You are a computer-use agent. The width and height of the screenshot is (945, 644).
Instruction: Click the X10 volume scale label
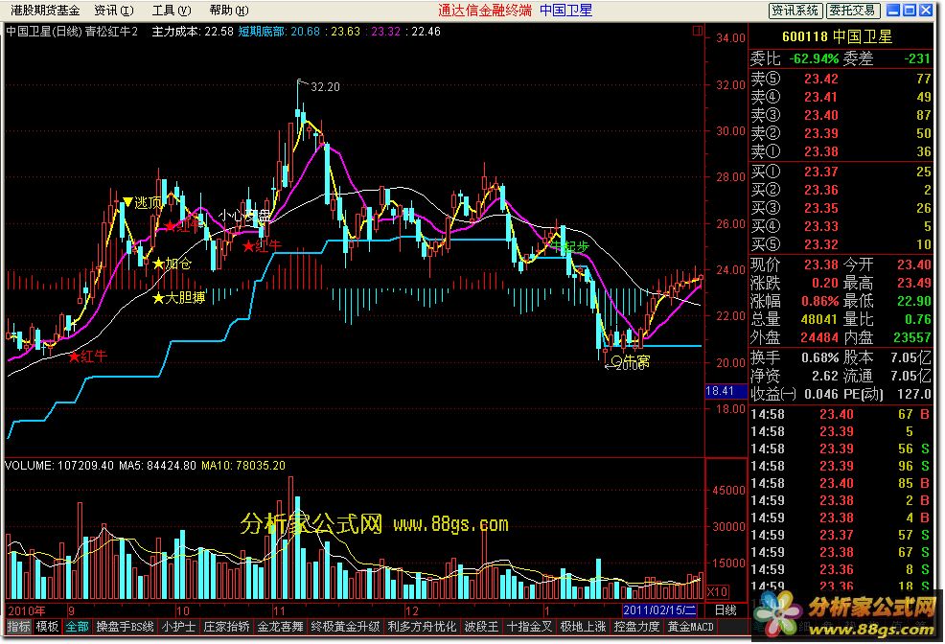[717, 591]
